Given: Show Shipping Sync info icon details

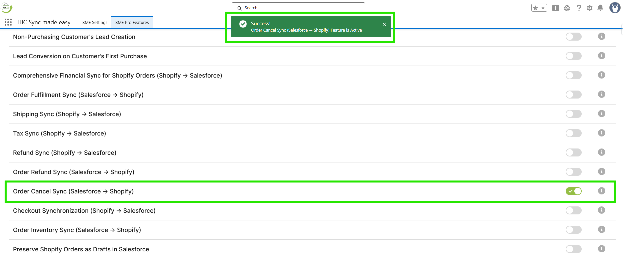Looking at the screenshot, I should 602,114.
